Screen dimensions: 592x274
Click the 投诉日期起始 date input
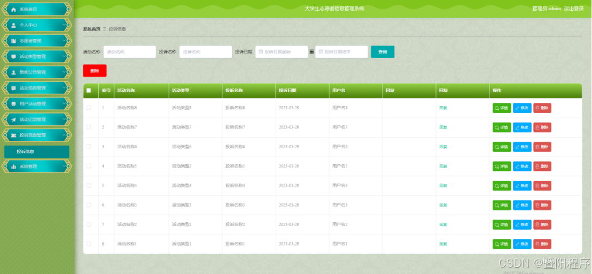282,52
